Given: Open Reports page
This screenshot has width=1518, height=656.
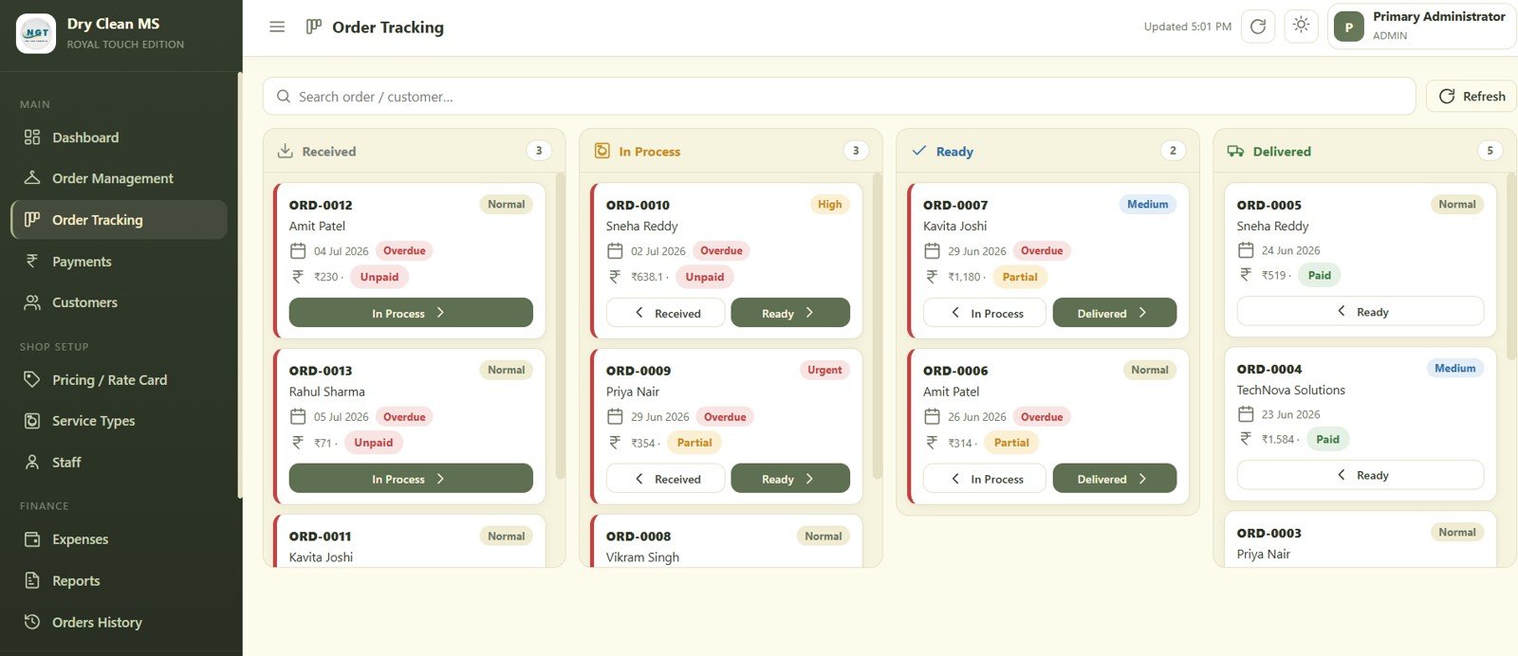Looking at the screenshot, I should (x=119, y=581).
